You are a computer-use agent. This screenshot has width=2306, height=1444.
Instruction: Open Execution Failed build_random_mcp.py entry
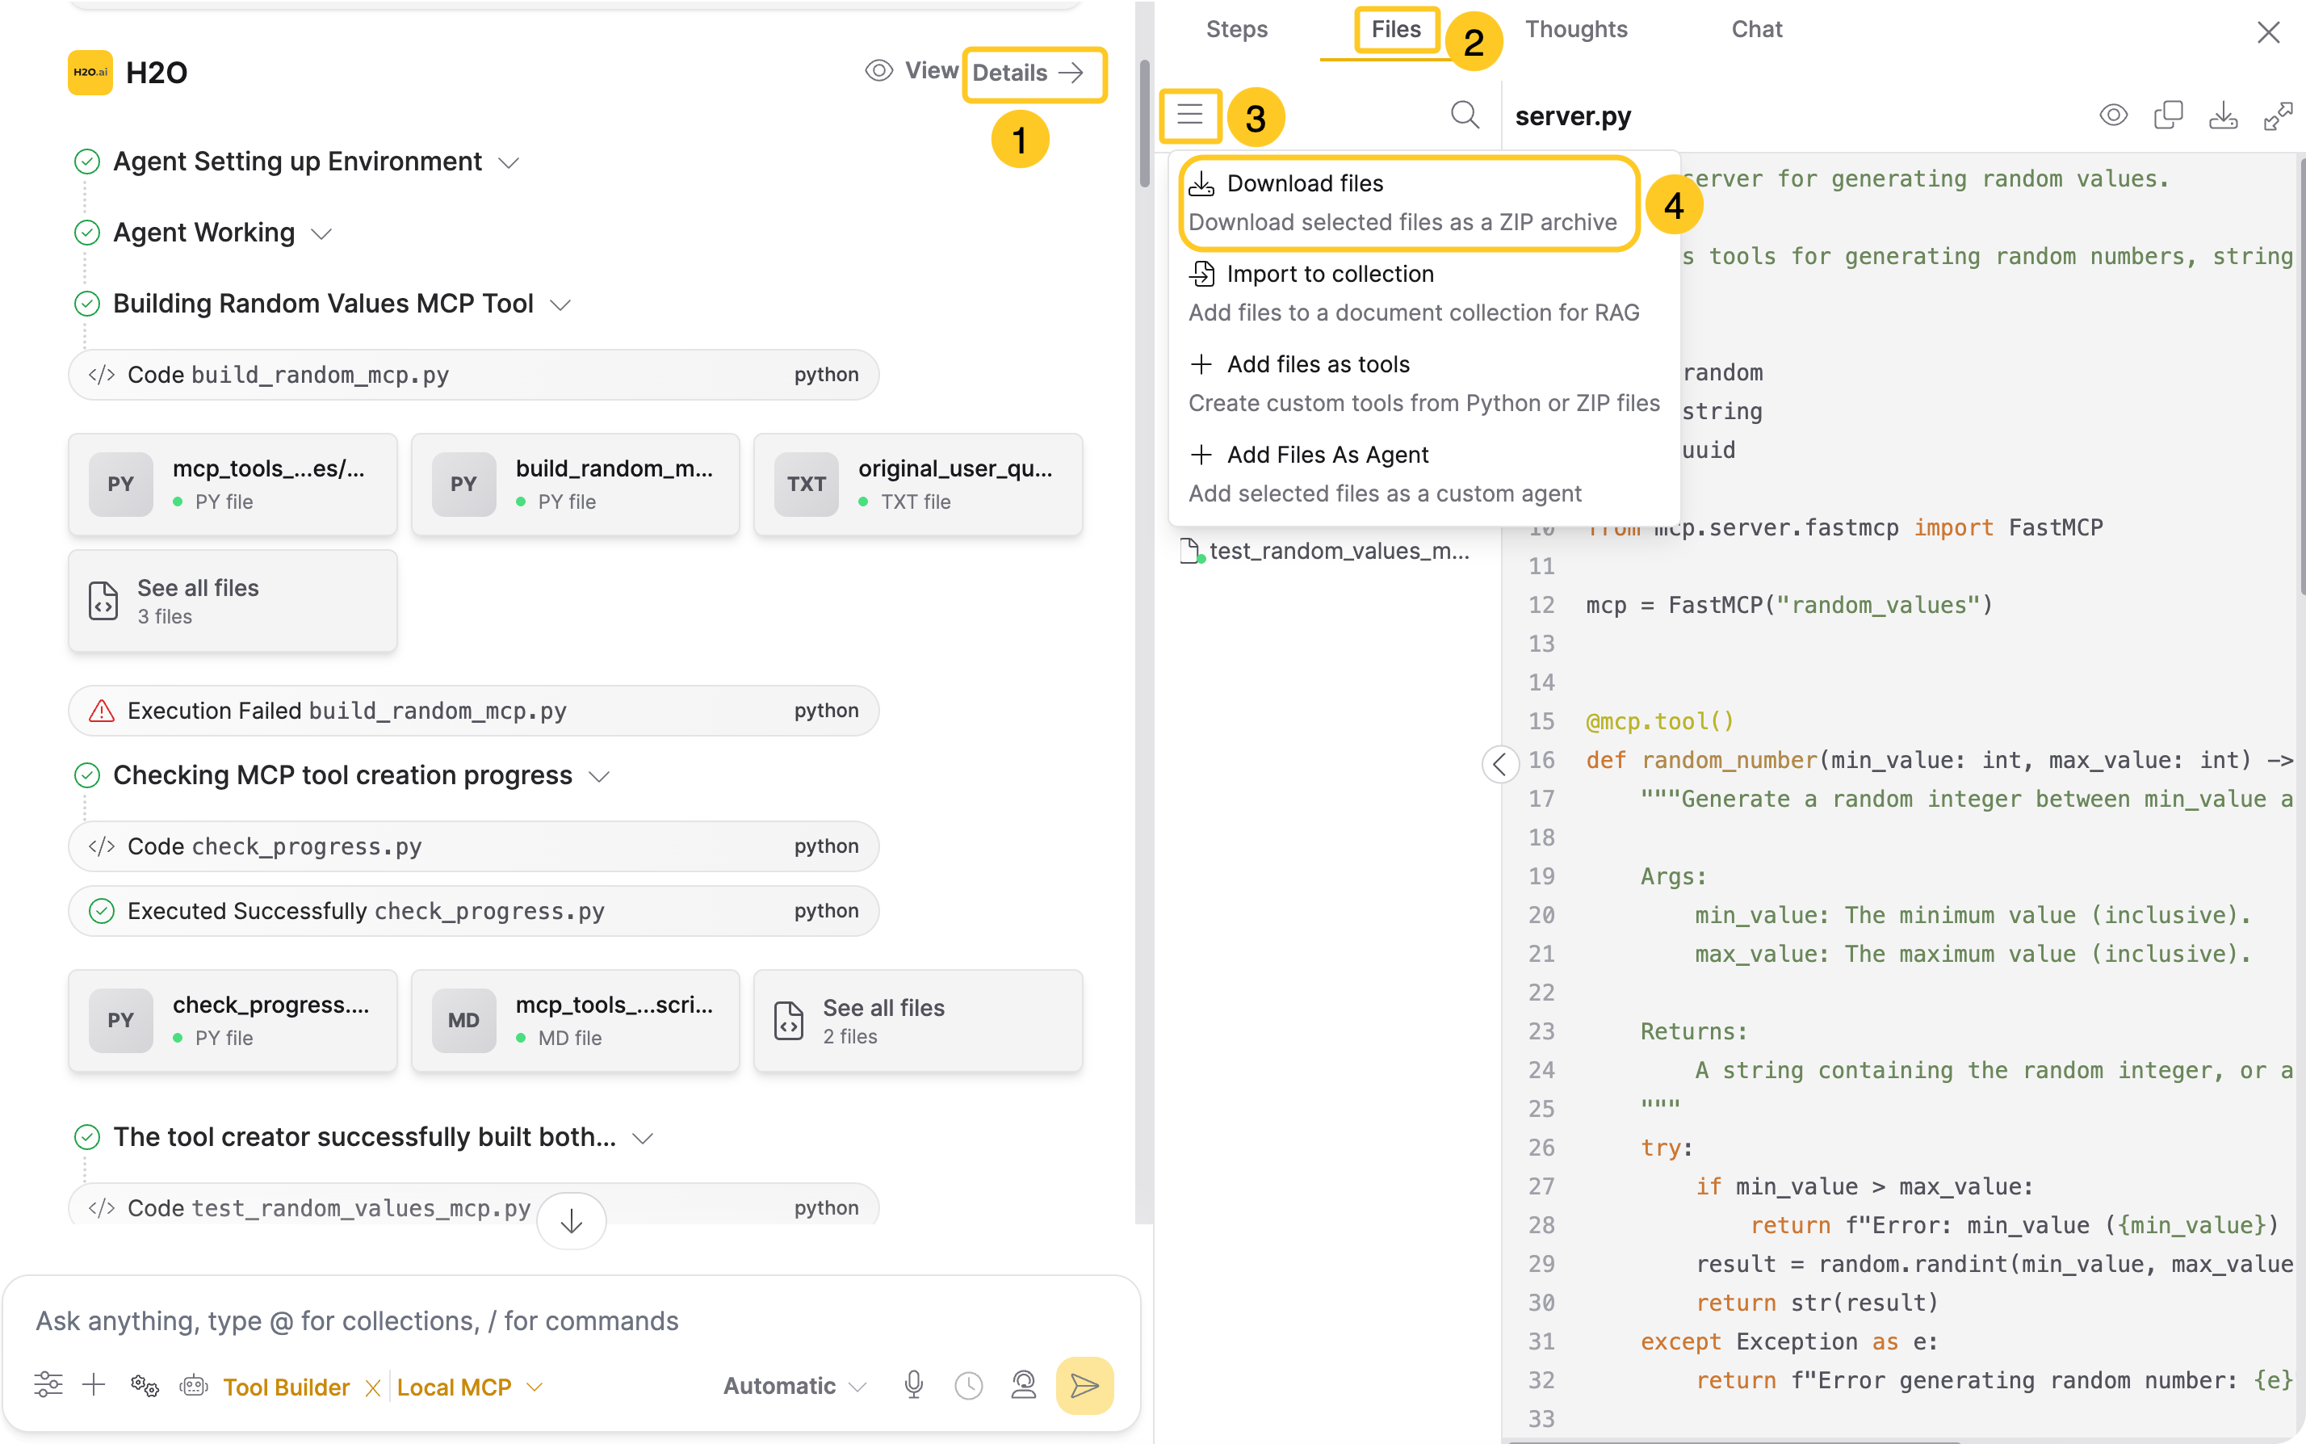click(474, 711)
